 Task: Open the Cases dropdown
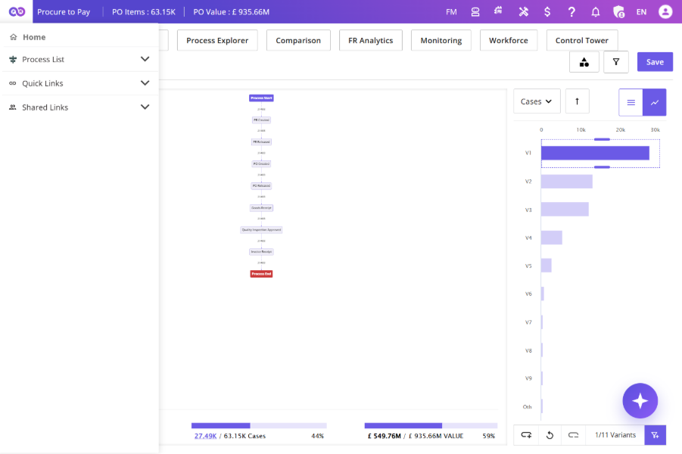pos(537,101)
